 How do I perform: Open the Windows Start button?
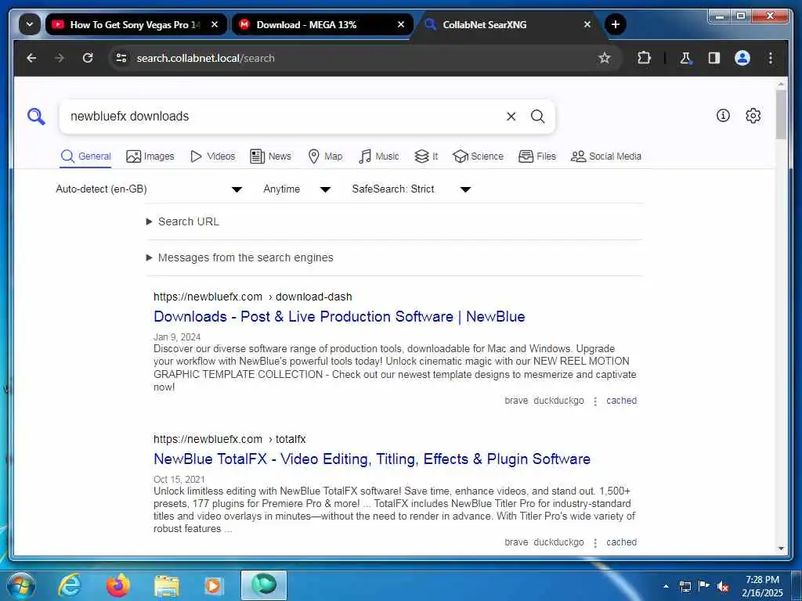pyautogui.click(x=21, y=585)
